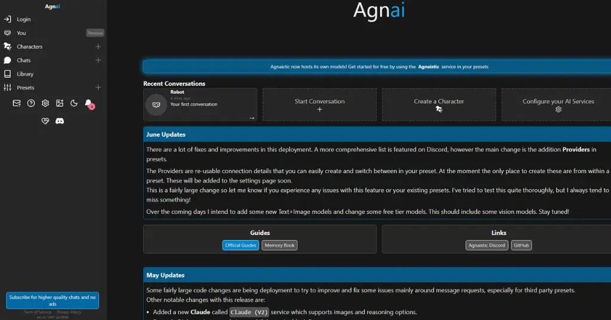The width and height of the screenshot is (611, 320).
Task: Click the June Updates heading
Action: click(x=166, y=134)
